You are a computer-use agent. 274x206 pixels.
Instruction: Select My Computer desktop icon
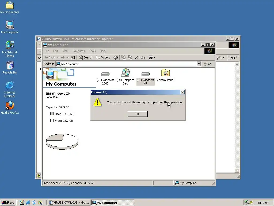[10, 27]
